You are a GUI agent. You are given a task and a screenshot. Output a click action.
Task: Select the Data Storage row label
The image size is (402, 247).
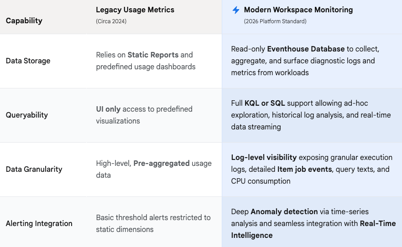click(28, 61)
